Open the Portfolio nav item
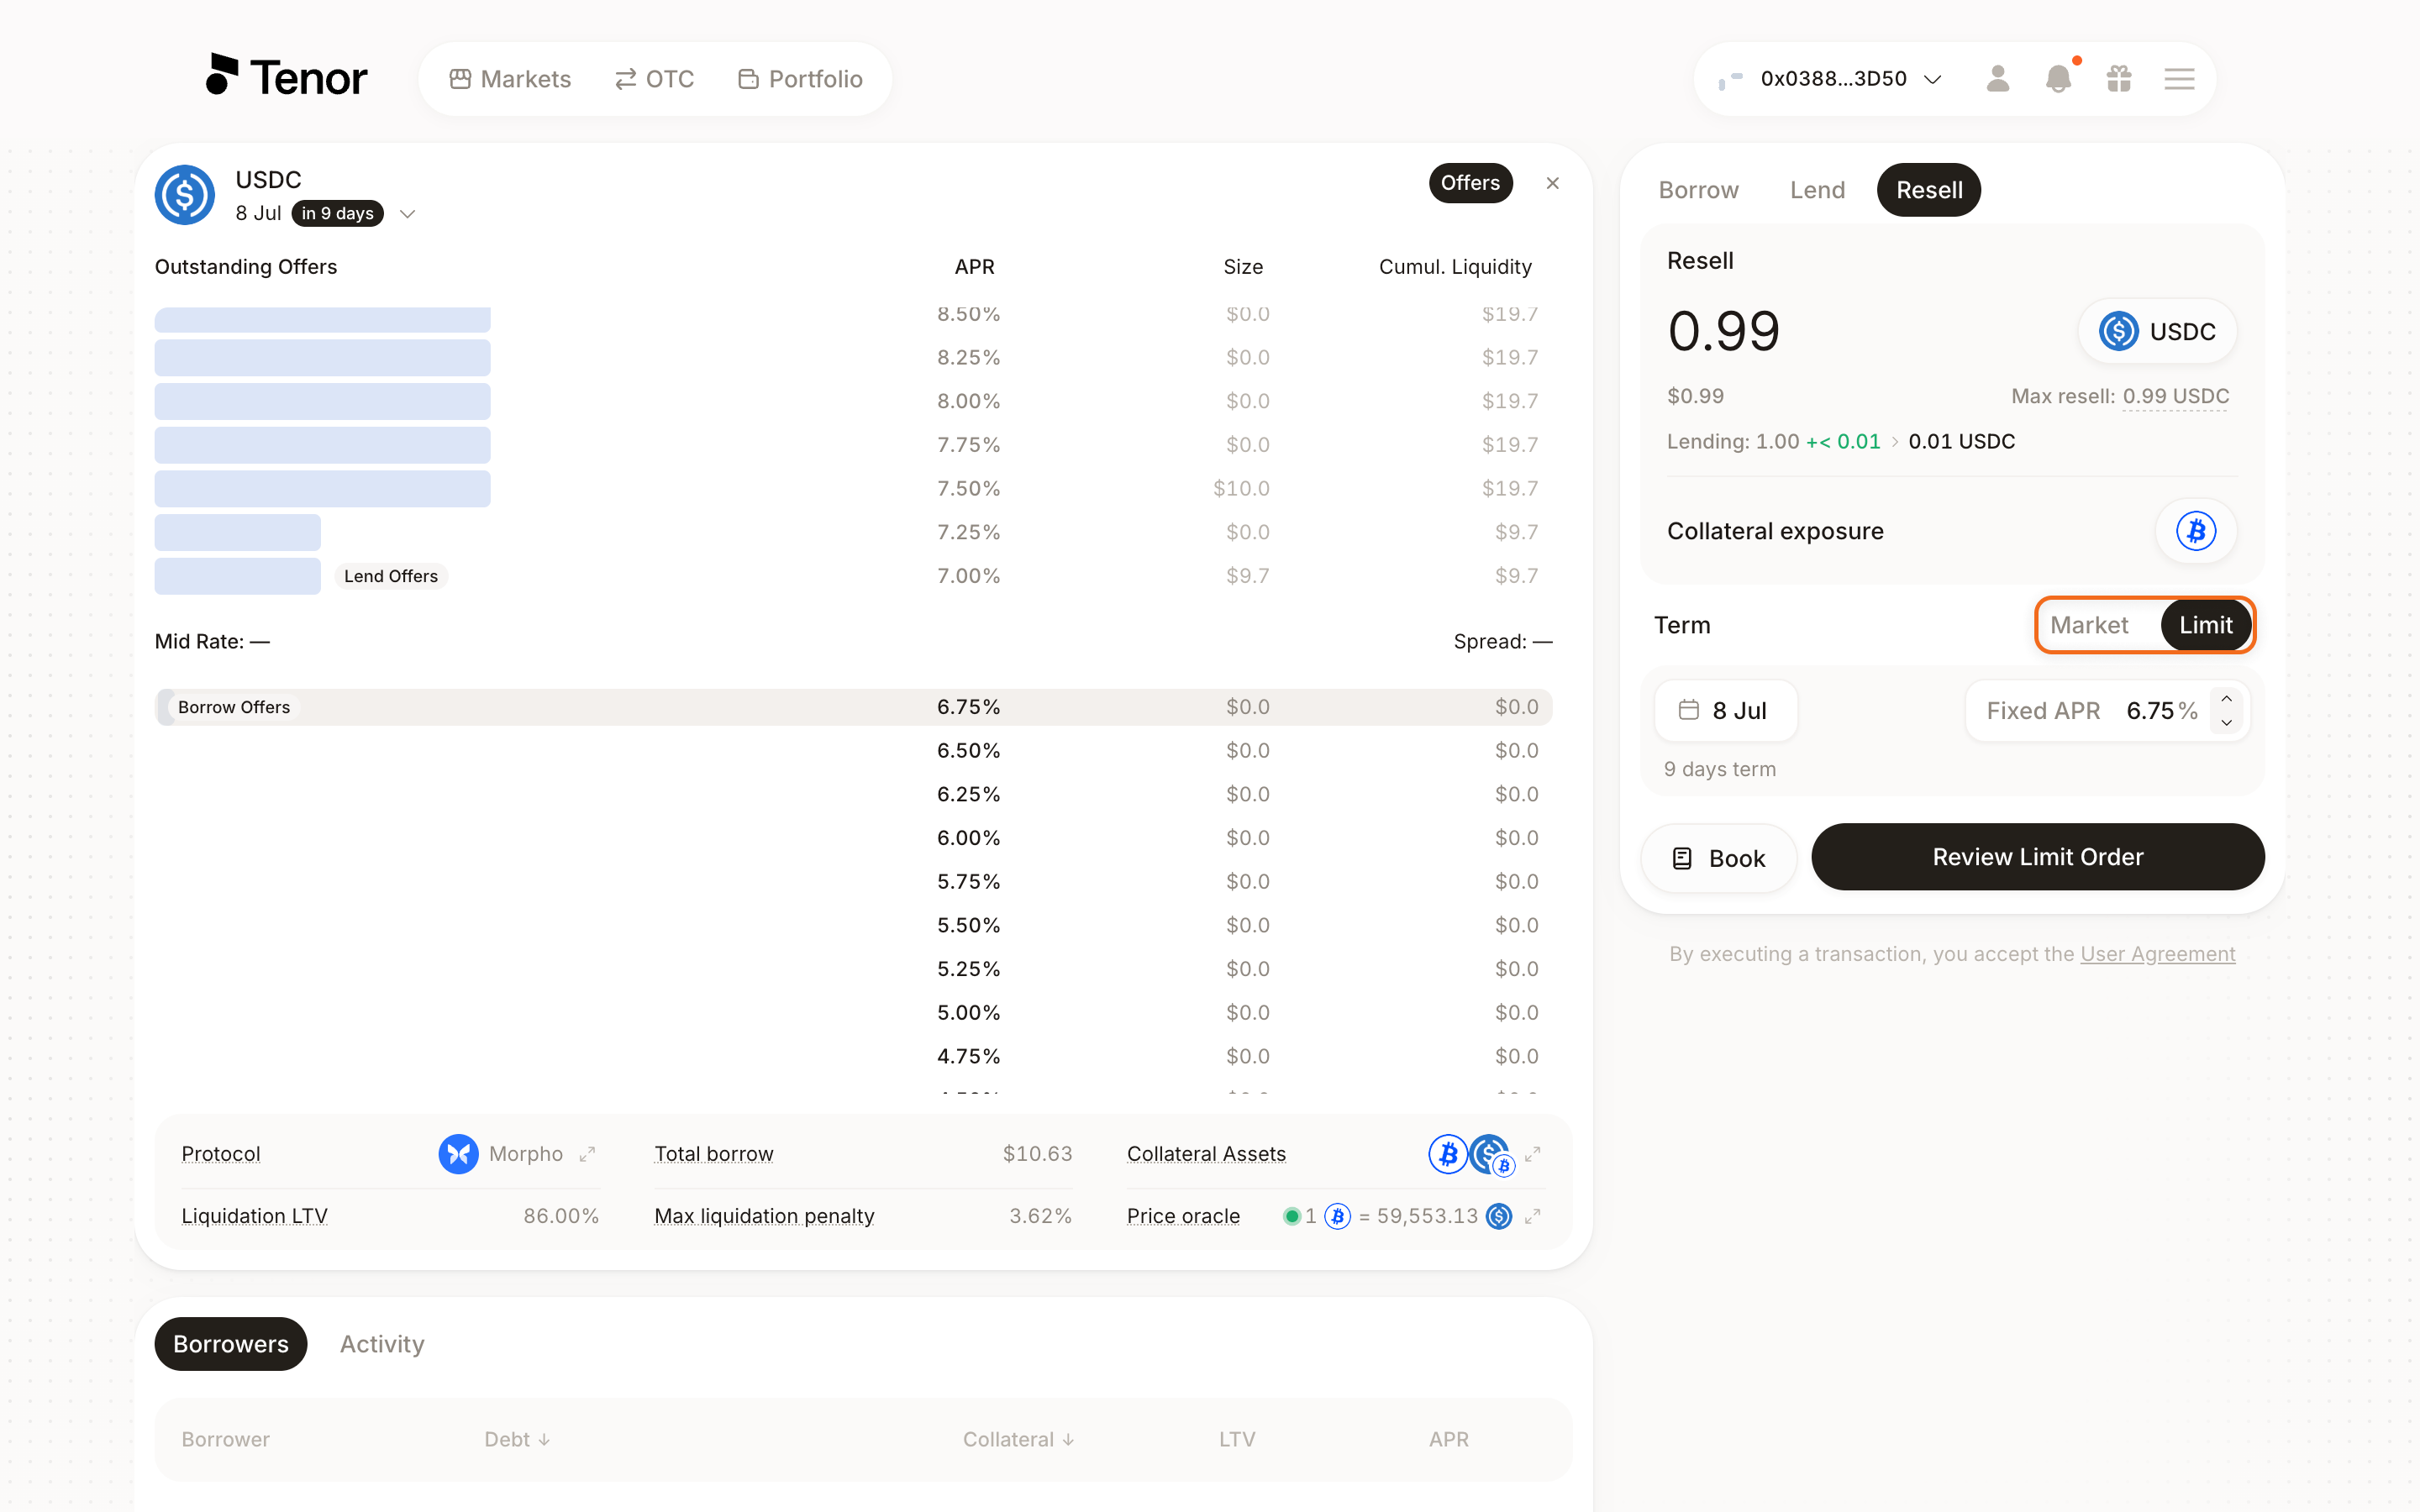The height and width of the screenshot is (1512, 2420). (800, 79)
